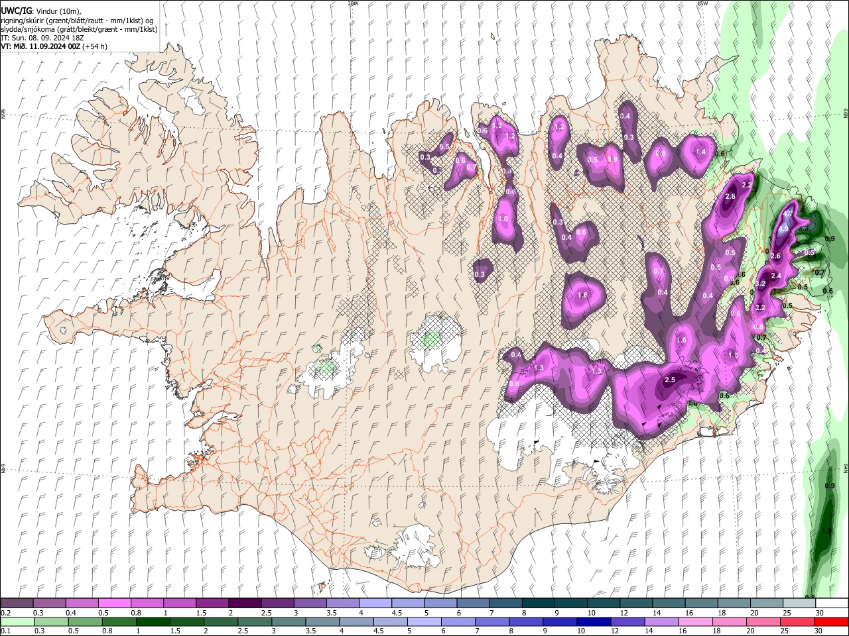Click upper legend swatch labeled 4.5
This screenshot has width=849, height=636.
[407, 604]
